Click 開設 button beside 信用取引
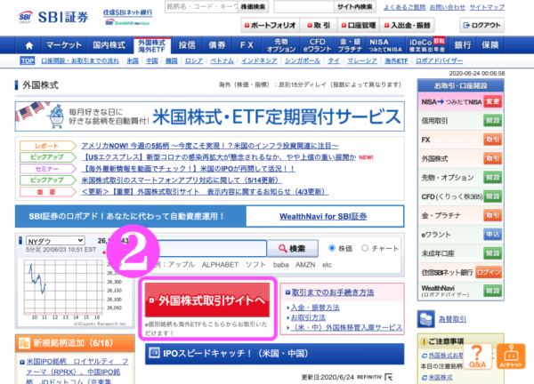This screenshot has width=534, height=384. point(492,121)
